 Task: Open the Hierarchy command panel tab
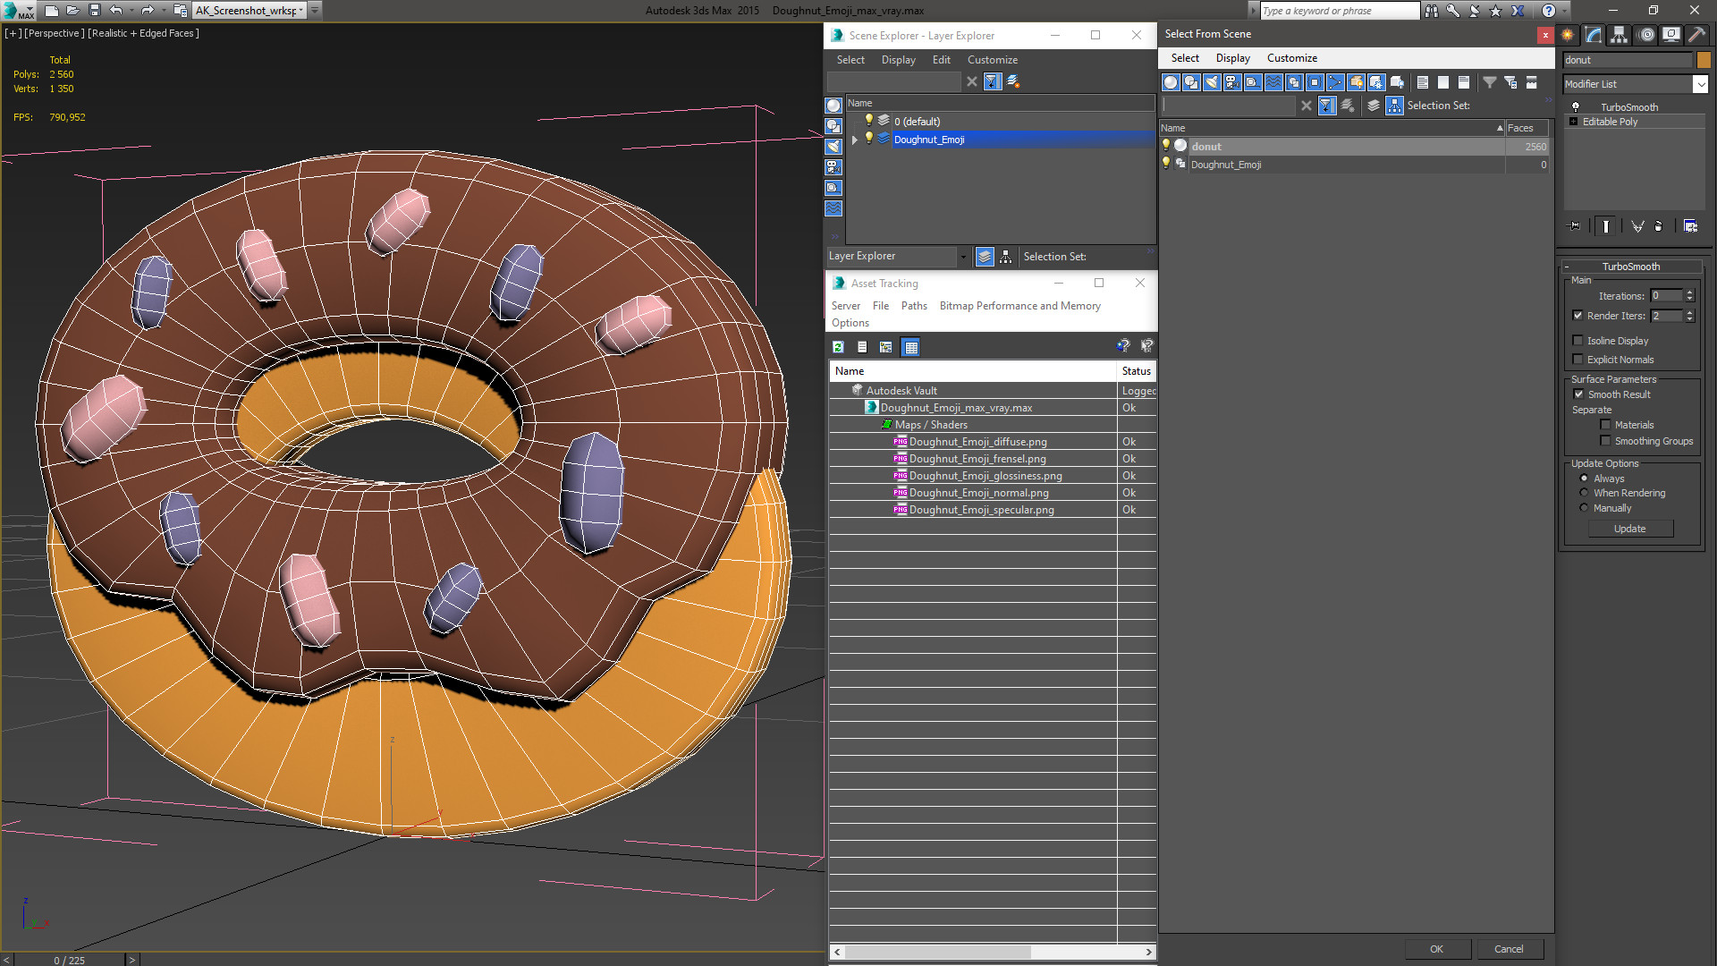(1619, 35)
